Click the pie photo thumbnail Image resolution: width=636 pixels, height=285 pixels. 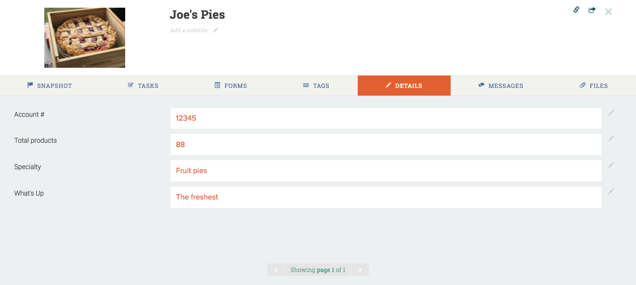click(85, 37)
